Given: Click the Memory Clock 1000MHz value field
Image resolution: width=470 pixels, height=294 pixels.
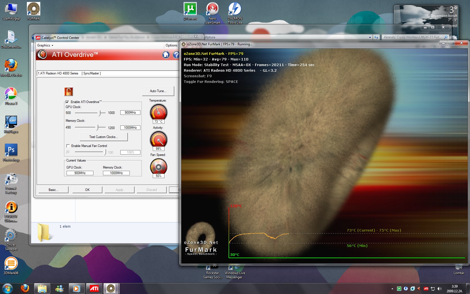Looking at the screenshot, I should tap(130, 128).
